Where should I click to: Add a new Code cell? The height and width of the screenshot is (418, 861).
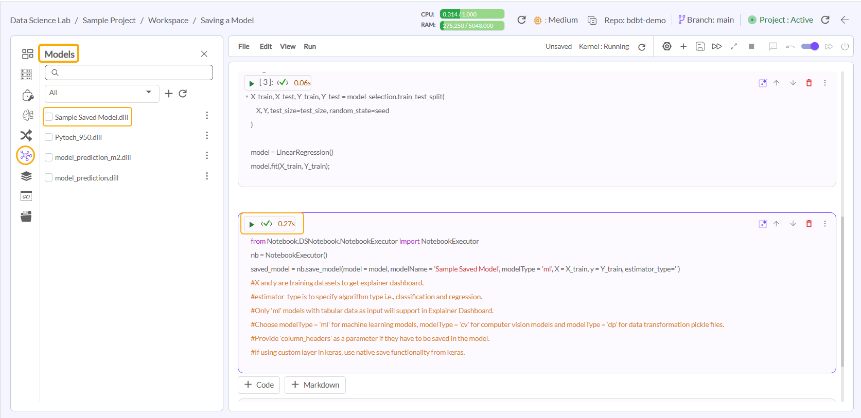point(259,385)
